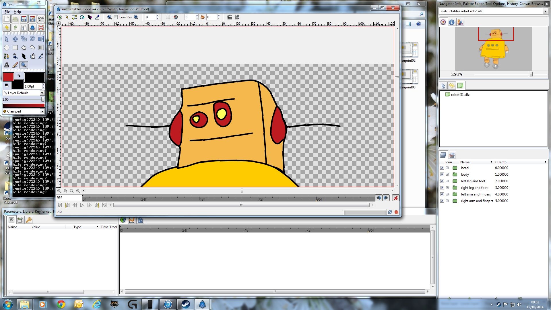The image size is (551, 310).
Task: Click the red fill color swatch
Action: (x=8, y=77)
